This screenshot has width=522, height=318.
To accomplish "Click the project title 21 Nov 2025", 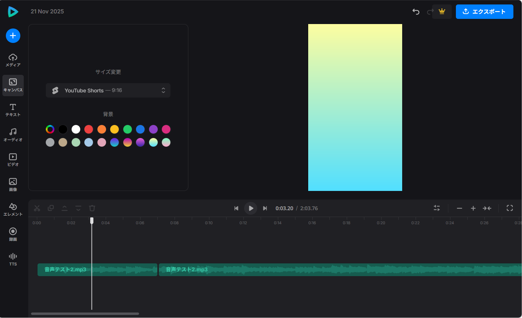I will click(x=47, y=11).
